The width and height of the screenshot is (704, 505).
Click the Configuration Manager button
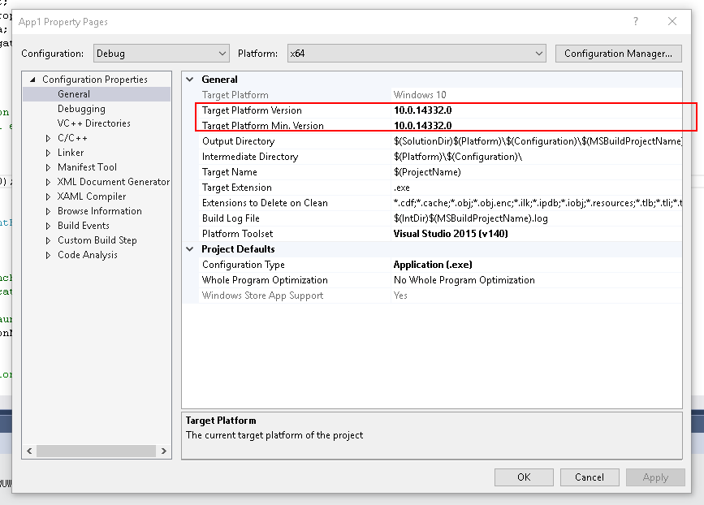tap(618, 54)
